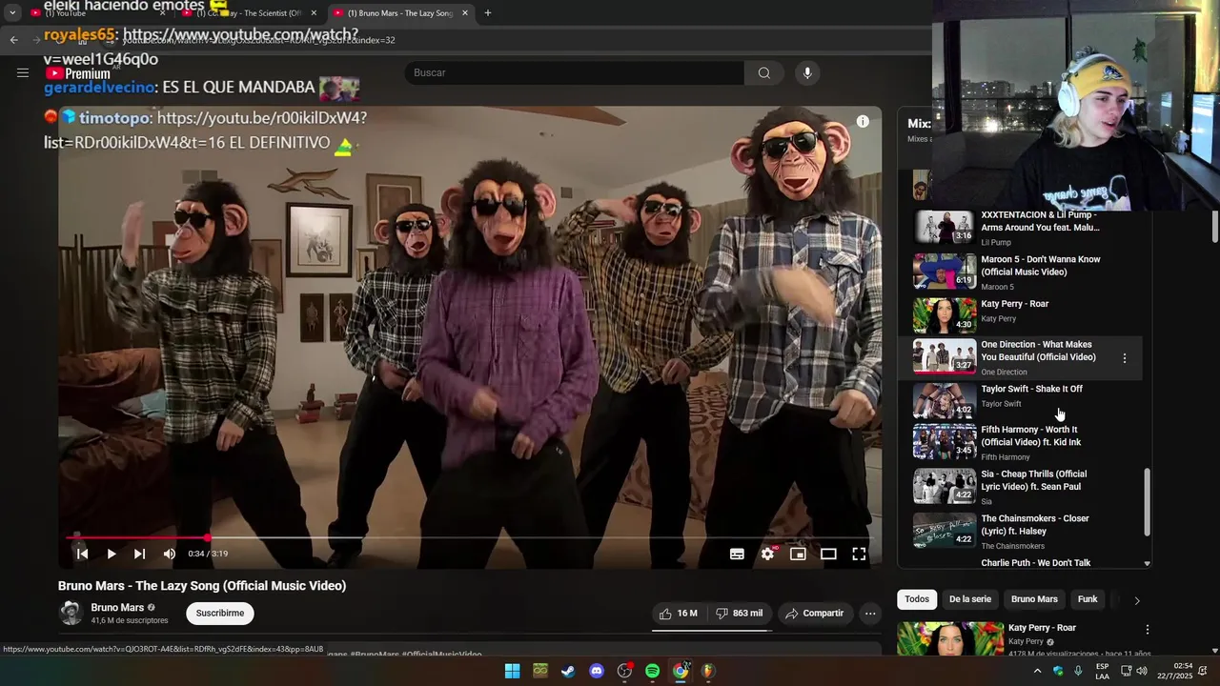Play Charlie Puth We Don't Talk

1036,563
